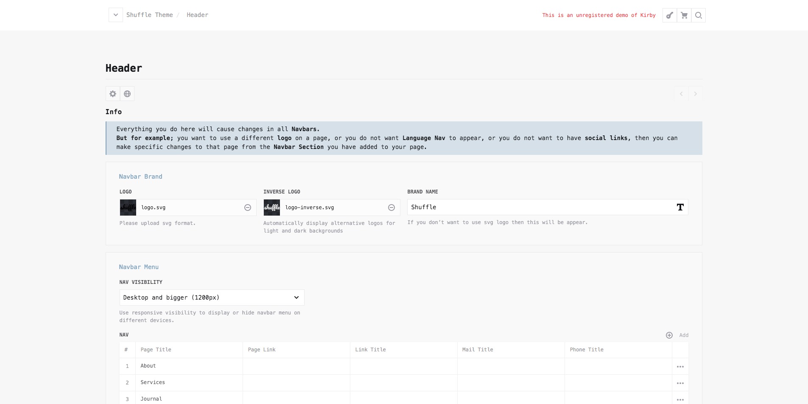The width and height of the screenshot is (808, 404).
Task: Click the search magnifier icon
Action: coord(698,15)
